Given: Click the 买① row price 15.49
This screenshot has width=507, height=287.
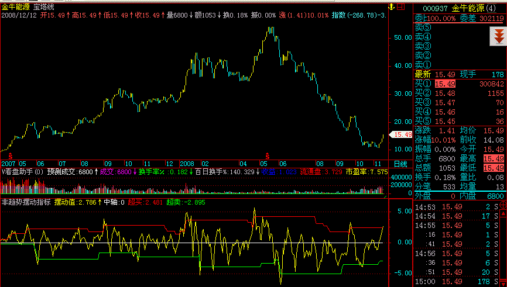Looking at the screenshot, I should (x=445, y=84).
